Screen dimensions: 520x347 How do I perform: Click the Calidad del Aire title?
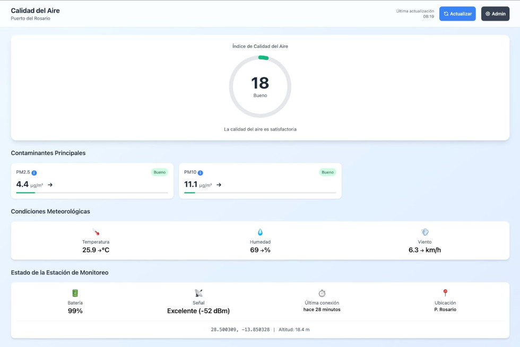[x=35, y=11]
